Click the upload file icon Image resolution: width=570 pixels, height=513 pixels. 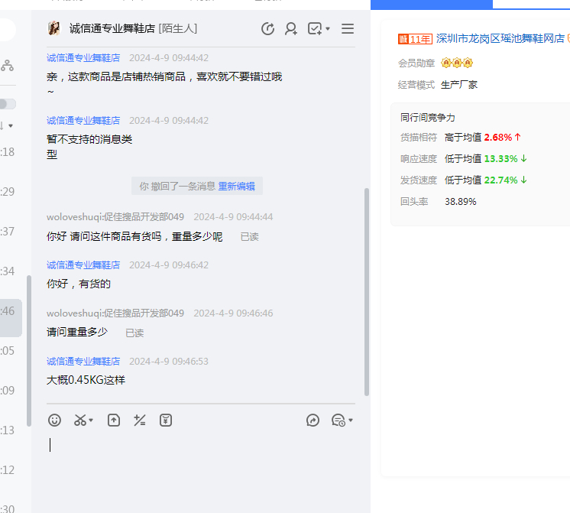pyautogui.click(x=114, y=420)
